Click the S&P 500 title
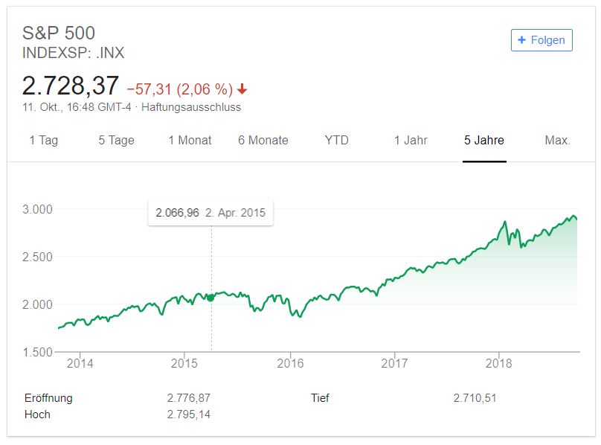 point(59,33)
